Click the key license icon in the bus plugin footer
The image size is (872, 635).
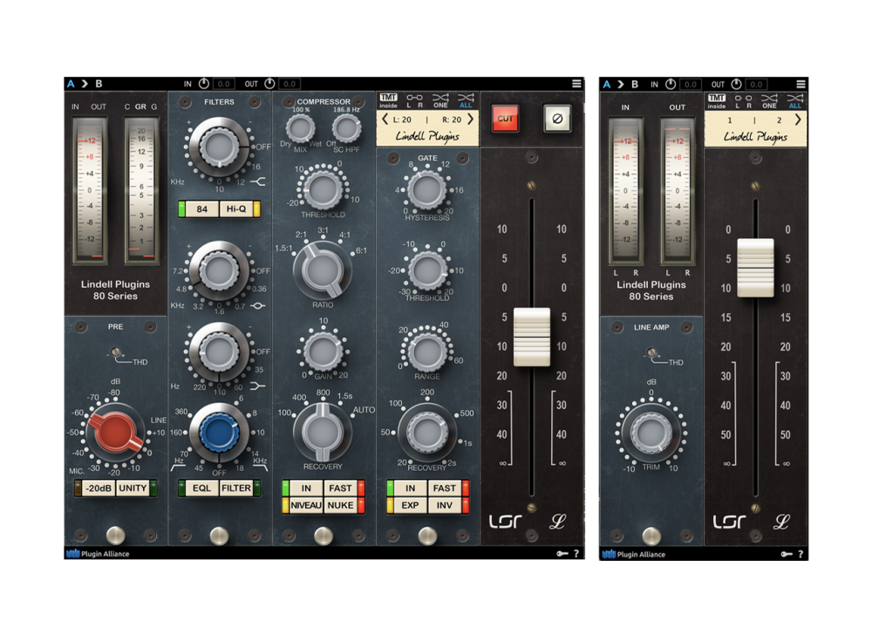[787, 554]
